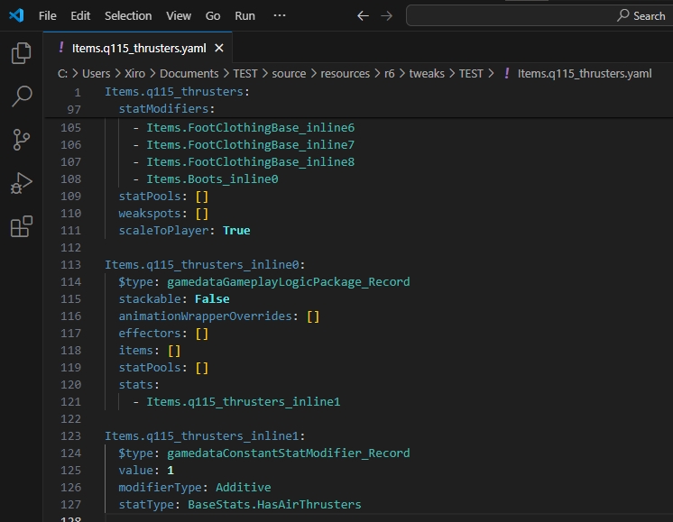Select the Items.q115_thrusters.yaml editor tab

click(x=138, y=48)
